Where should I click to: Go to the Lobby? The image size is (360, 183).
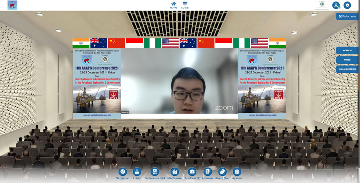[x=137, y=174]
